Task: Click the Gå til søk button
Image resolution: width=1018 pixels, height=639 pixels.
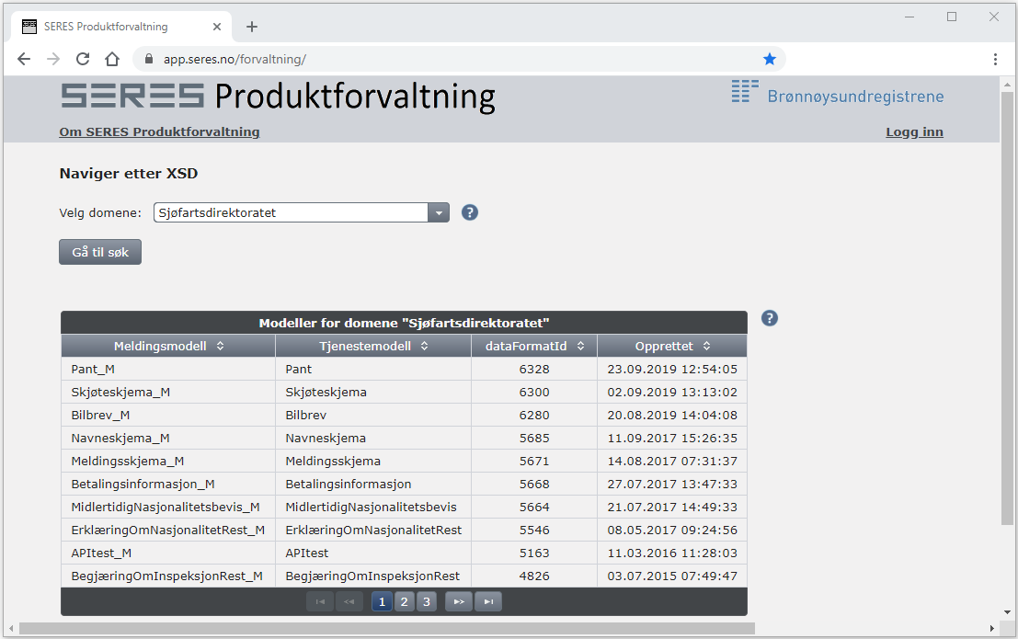Action: pos(100,252)
